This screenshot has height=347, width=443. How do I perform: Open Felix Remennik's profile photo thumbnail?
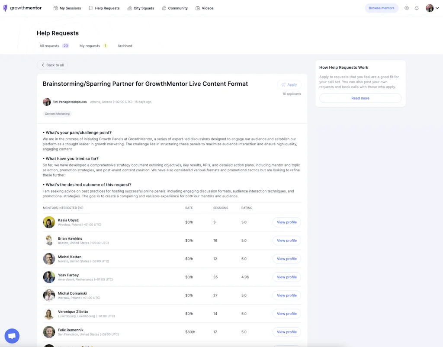click(49, 332)
